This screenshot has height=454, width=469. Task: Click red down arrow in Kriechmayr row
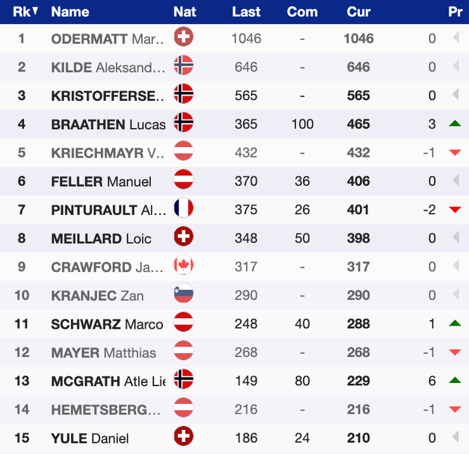point(454,152)
